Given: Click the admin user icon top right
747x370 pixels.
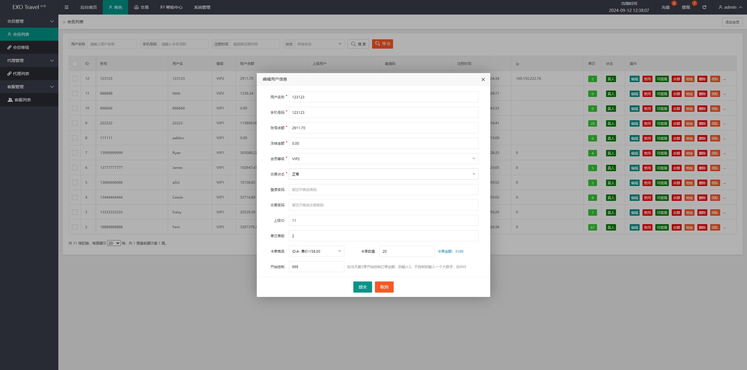Looking at the screenshot, I should click(720, 7).
